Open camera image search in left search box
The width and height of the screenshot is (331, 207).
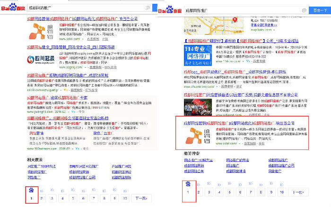pos(148,8)
